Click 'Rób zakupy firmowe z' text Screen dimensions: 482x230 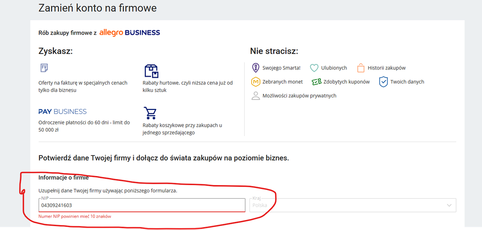point(68,33)
